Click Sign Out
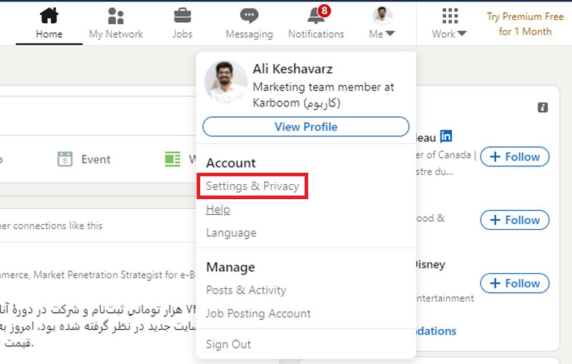This screenshot has width=572, height=364. coord(228,344)
